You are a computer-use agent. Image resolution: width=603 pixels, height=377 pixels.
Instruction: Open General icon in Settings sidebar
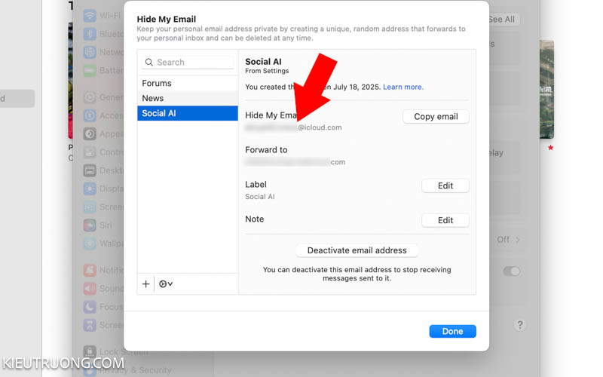point(90,97)
